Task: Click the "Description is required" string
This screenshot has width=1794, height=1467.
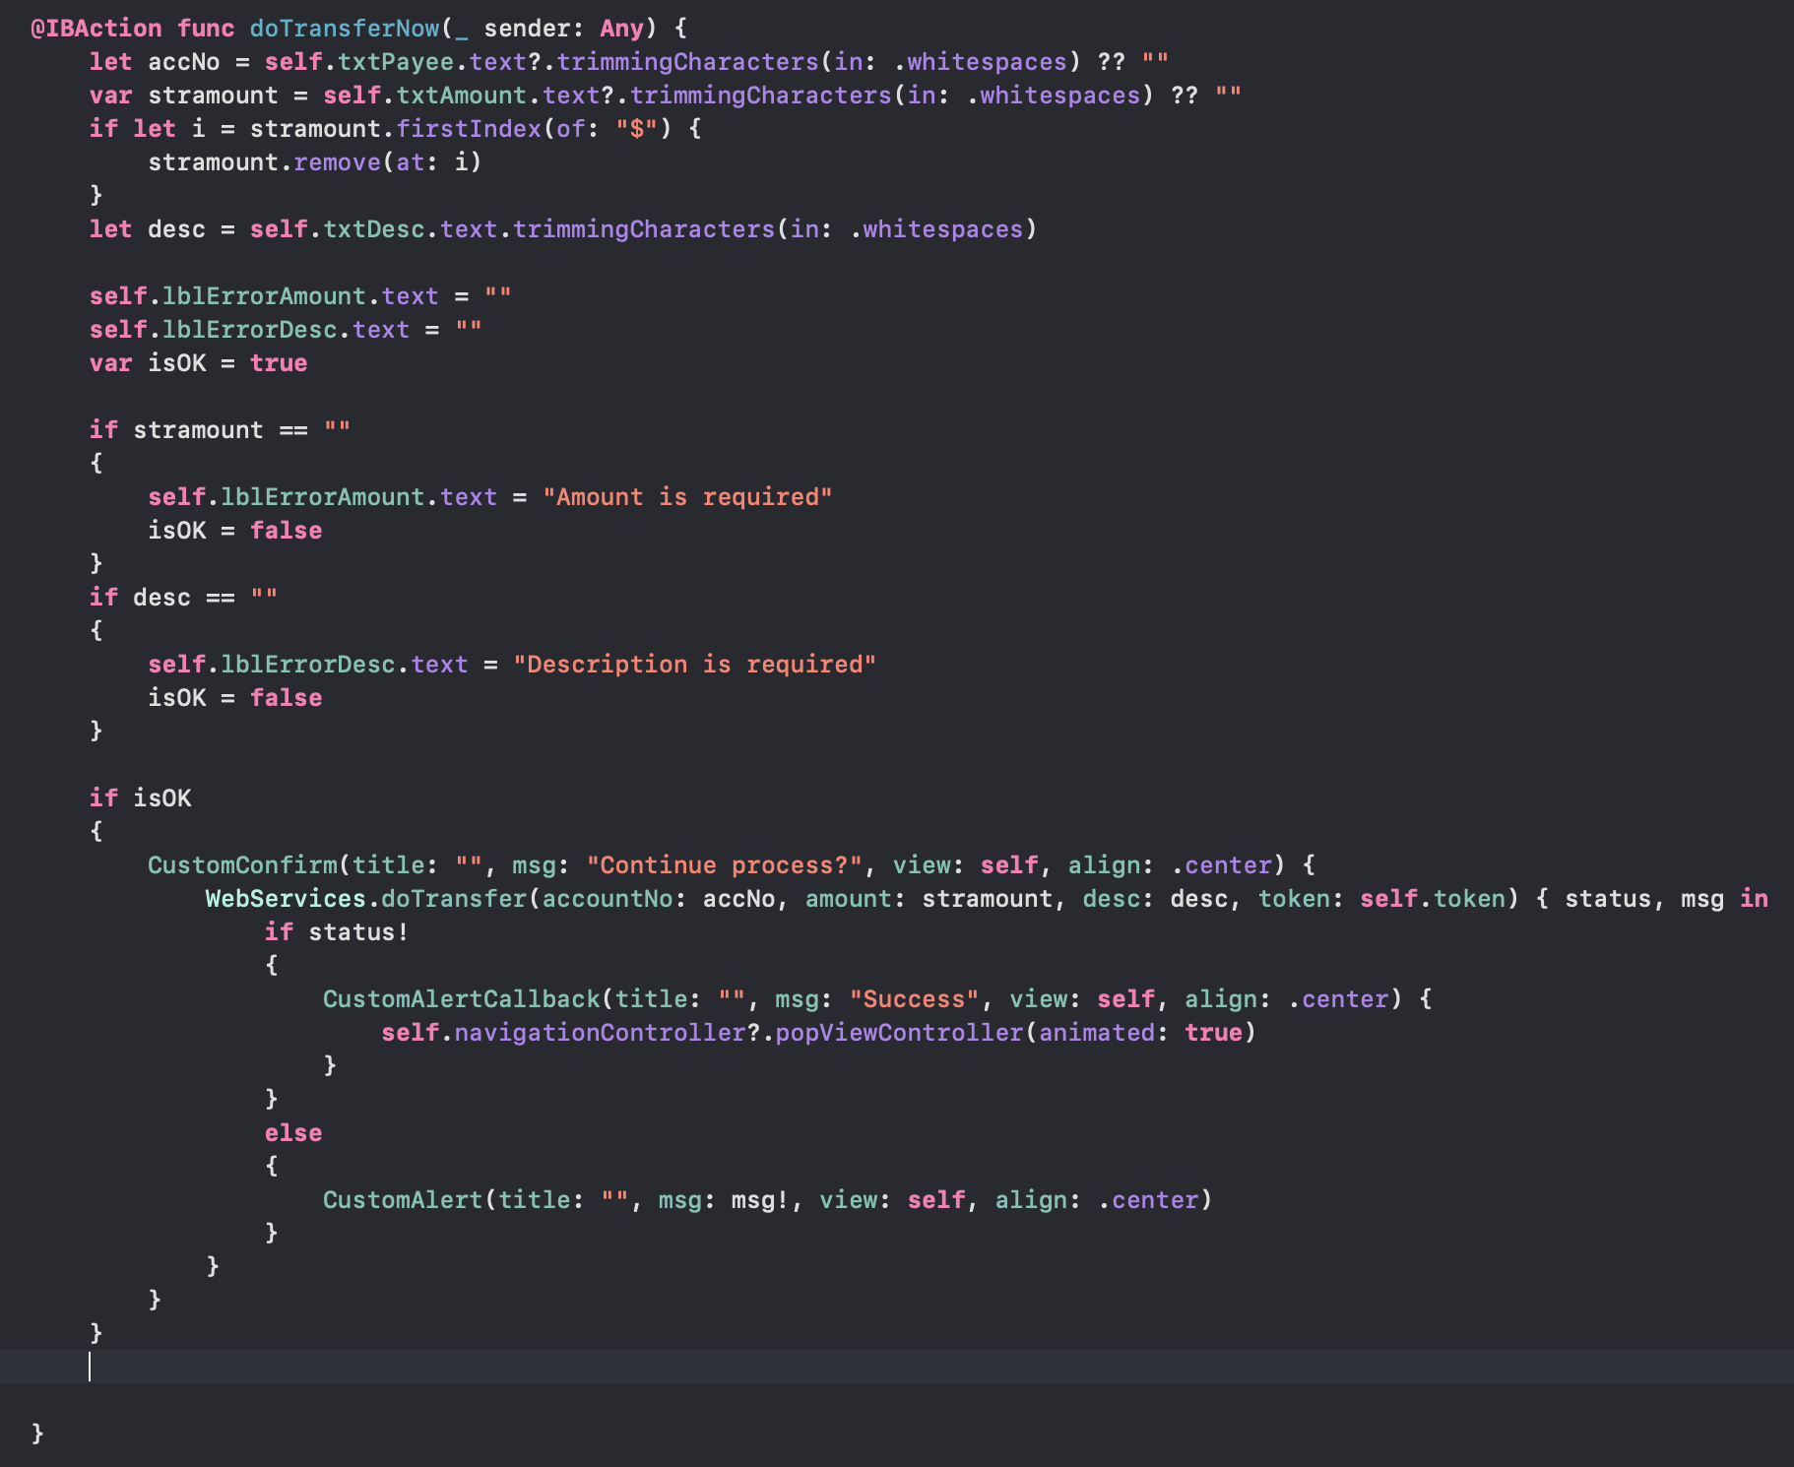Action: coord(695,665)
